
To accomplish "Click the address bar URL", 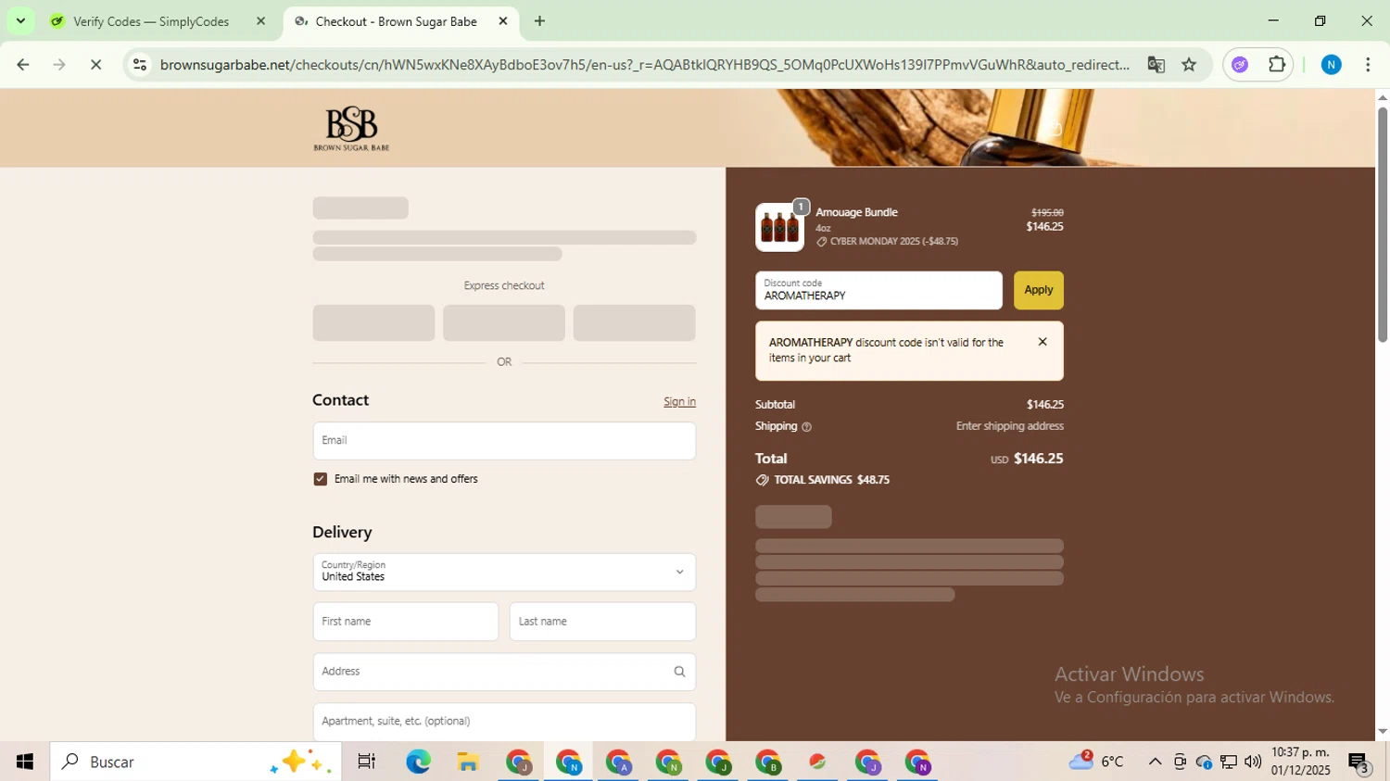I will [x=645, y=65].
